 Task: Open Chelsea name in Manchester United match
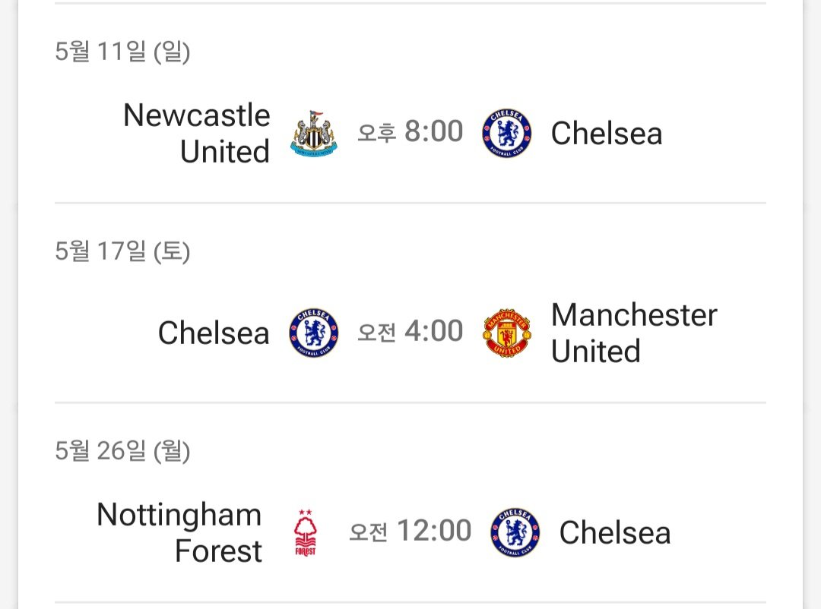click(214, 333)
